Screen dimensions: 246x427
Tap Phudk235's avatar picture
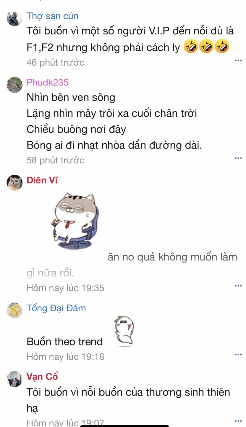(14, 85)
